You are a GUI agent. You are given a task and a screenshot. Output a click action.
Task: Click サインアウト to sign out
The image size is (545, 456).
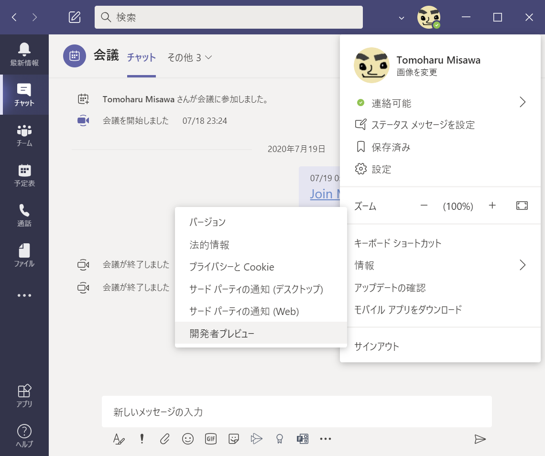pos(440,346)
